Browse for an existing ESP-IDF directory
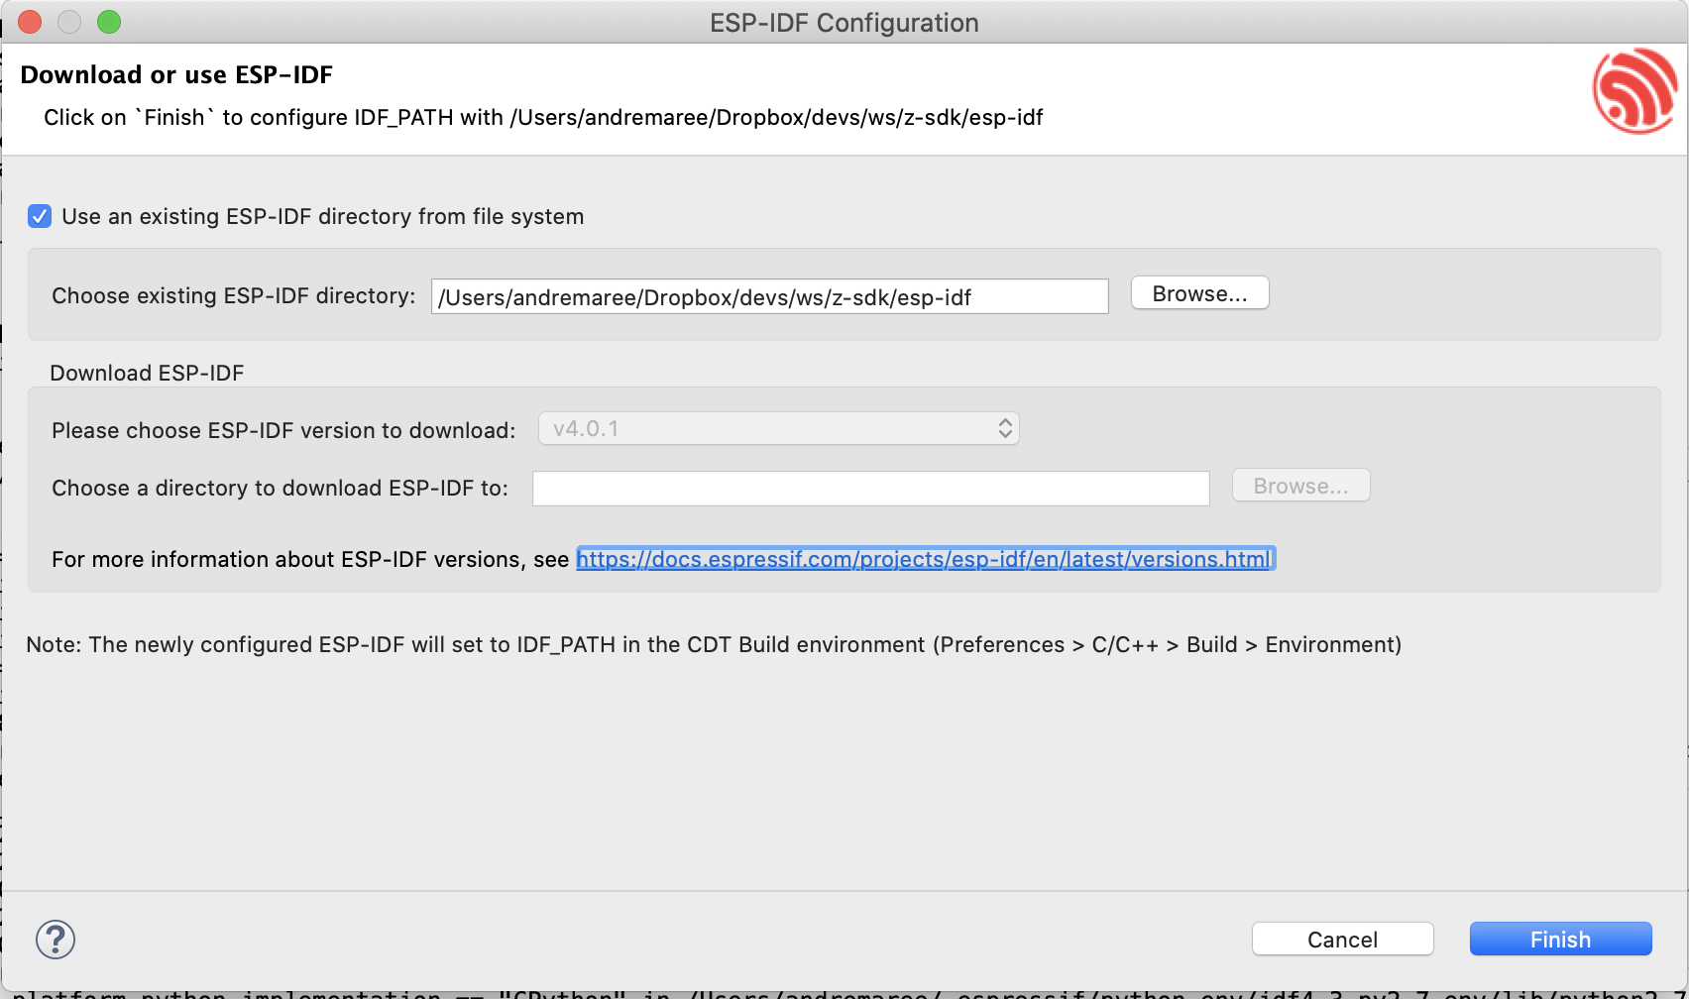 (x=1199, y=292)
